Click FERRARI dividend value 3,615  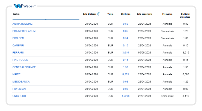coord(126,52)
